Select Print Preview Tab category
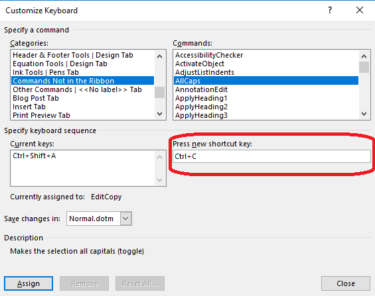This screenshot has width=375, height=296. tap(82, 115)
